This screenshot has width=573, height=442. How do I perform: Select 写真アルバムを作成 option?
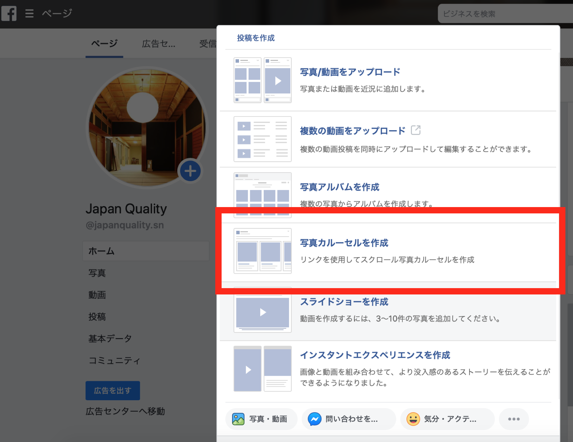339,187
